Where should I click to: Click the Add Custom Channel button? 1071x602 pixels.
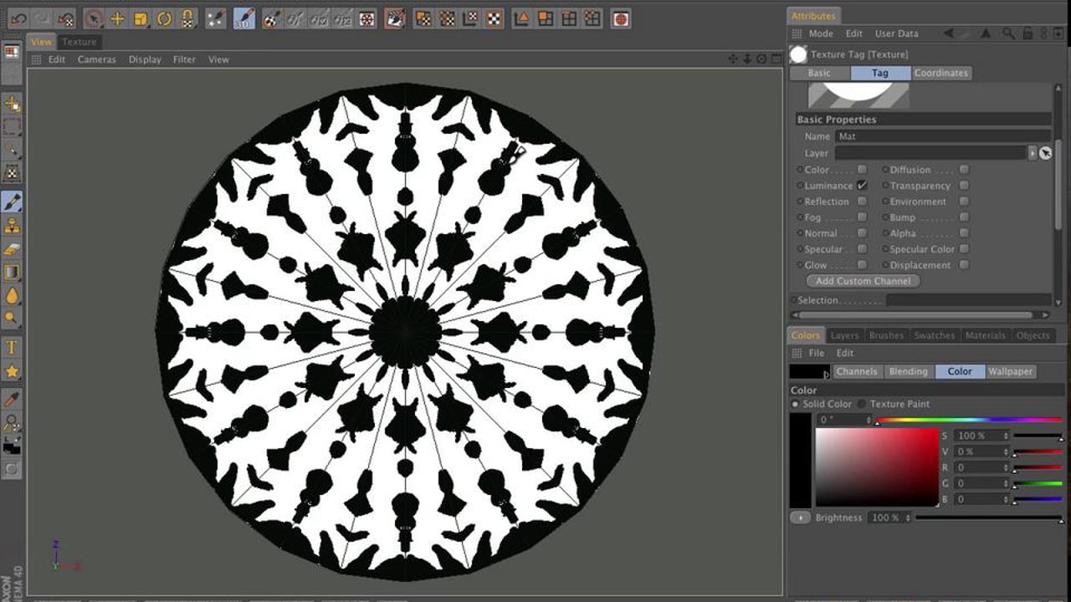coord(863,281)
